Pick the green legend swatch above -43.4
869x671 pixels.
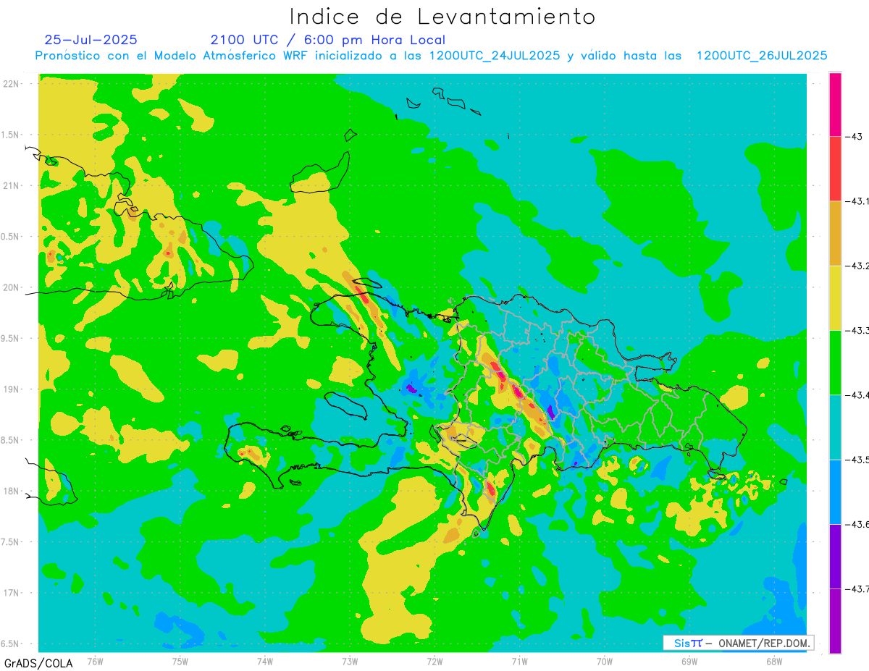(x=835, y=362)
